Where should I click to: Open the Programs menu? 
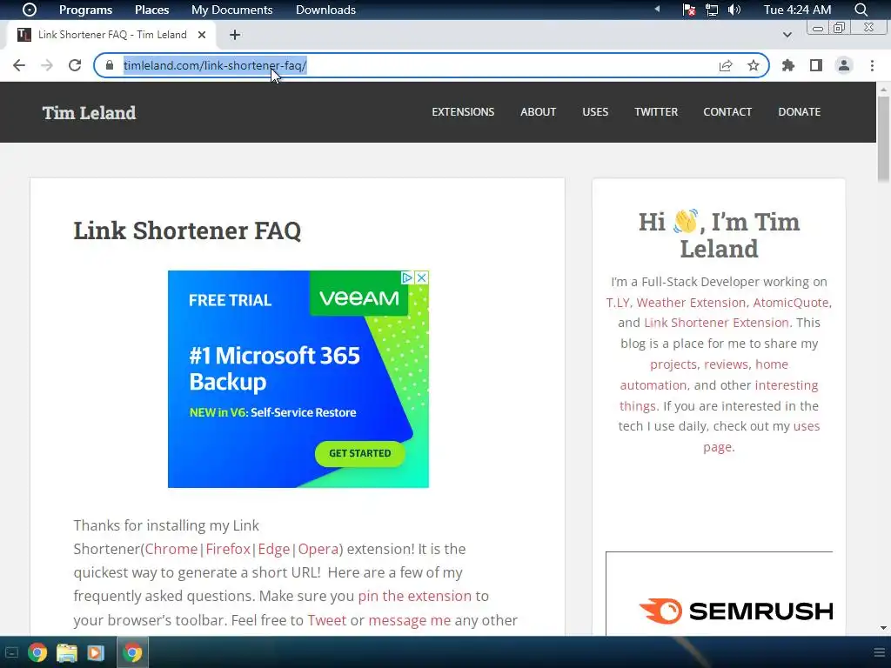point(86,10)
